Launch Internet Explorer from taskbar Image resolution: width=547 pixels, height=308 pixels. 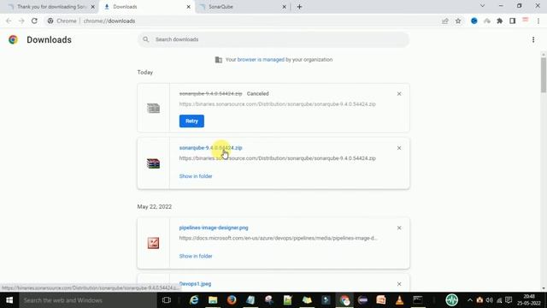pos(194,300)
